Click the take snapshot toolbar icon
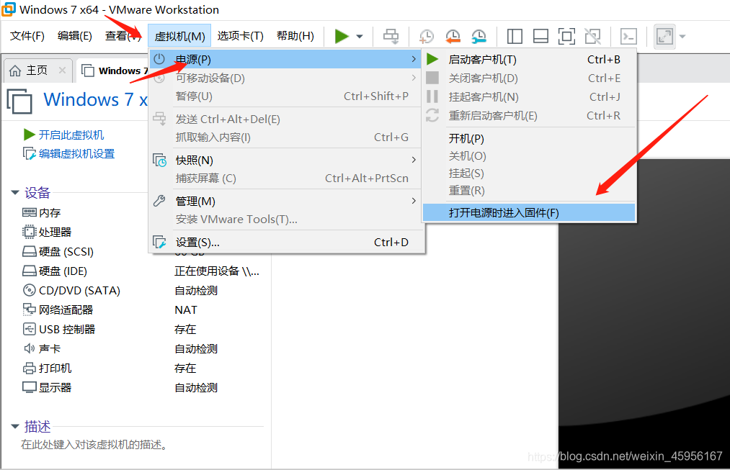This screenshot has height=470, width=730. point(426,36)
